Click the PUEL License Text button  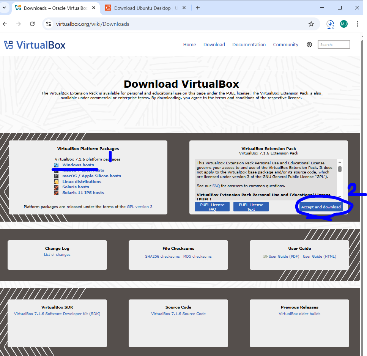coord(251,207)
